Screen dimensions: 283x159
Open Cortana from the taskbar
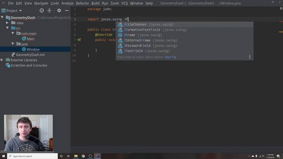click(x=61, y=156)
